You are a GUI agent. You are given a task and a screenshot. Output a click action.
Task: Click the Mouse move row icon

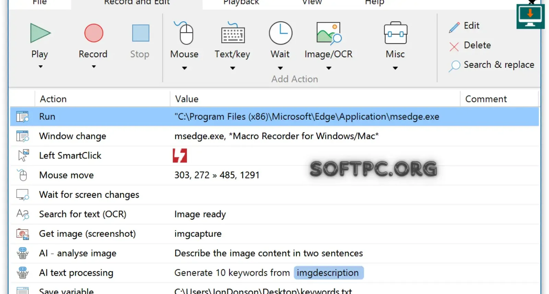(22, 175)
